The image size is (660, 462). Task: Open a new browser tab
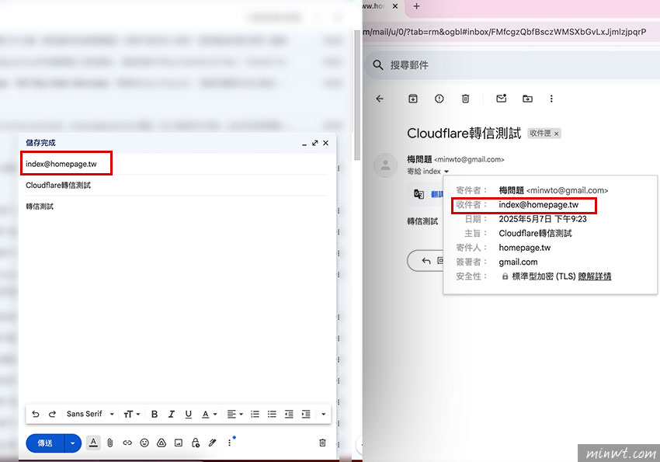416,6
